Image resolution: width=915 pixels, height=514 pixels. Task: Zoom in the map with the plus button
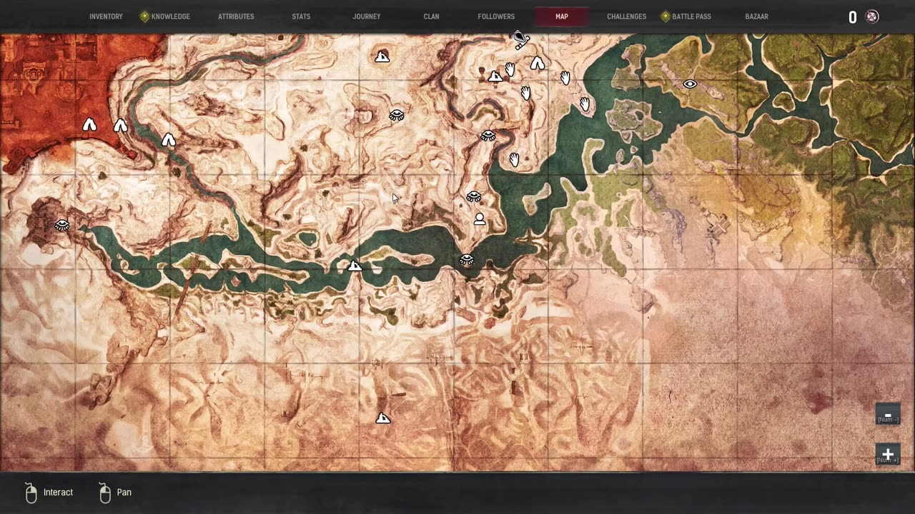pyautogui.click(x=888, y=454)
